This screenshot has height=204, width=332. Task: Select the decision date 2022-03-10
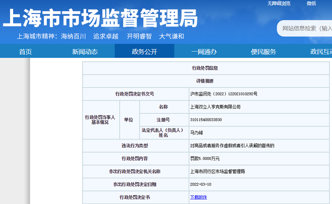click(x=201, y=184)
